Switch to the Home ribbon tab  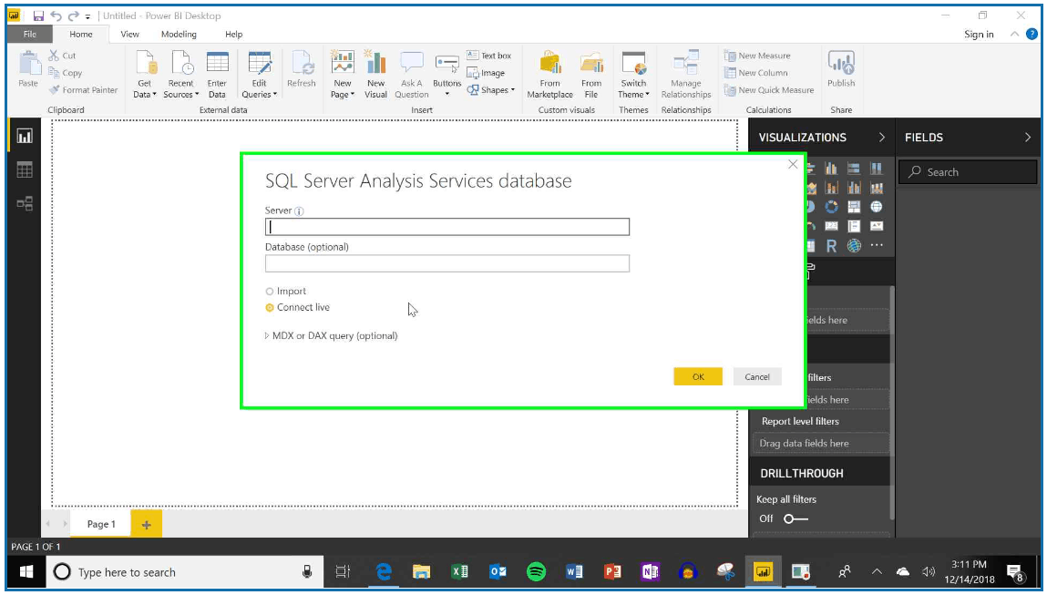[x=81, y=34]
